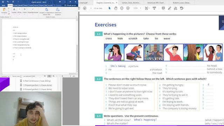The width and height of the screenshot is (224, 126).
Task: Add a comment note in PDF toolbar
Action: tap(163, 8)
